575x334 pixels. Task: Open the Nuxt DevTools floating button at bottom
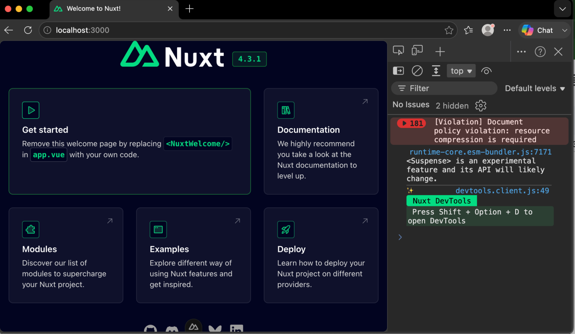click(x=194, y=326)
